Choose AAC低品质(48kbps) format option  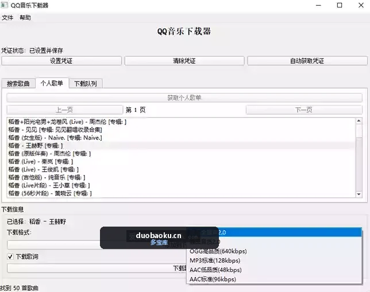pos(274,270)
